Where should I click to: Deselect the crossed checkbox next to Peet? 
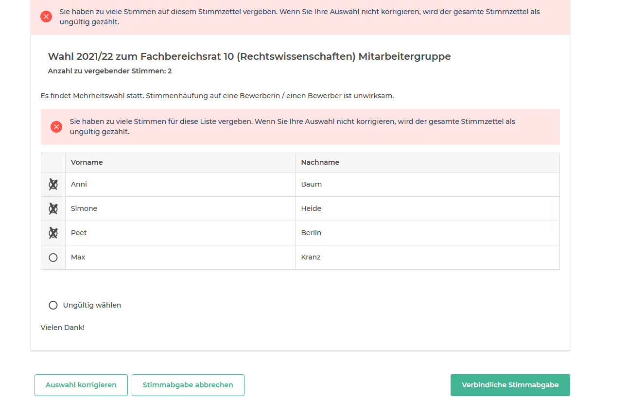coord(53,233)
